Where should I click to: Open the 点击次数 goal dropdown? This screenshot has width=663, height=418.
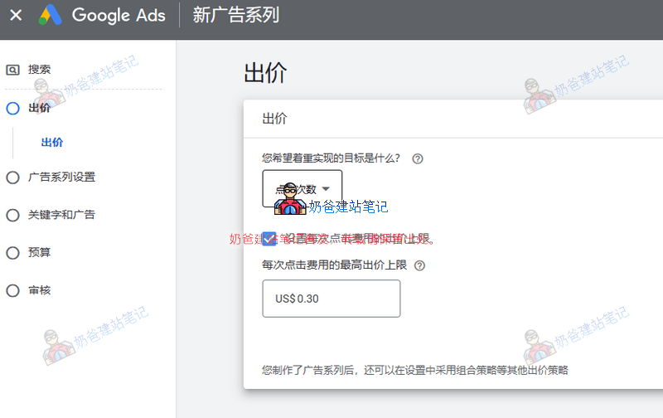(302, 189)
